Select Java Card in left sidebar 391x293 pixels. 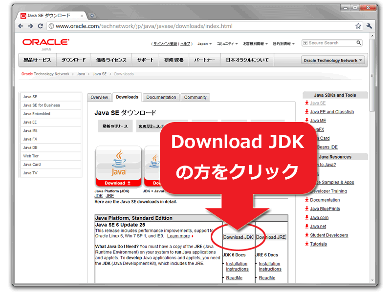51,165
